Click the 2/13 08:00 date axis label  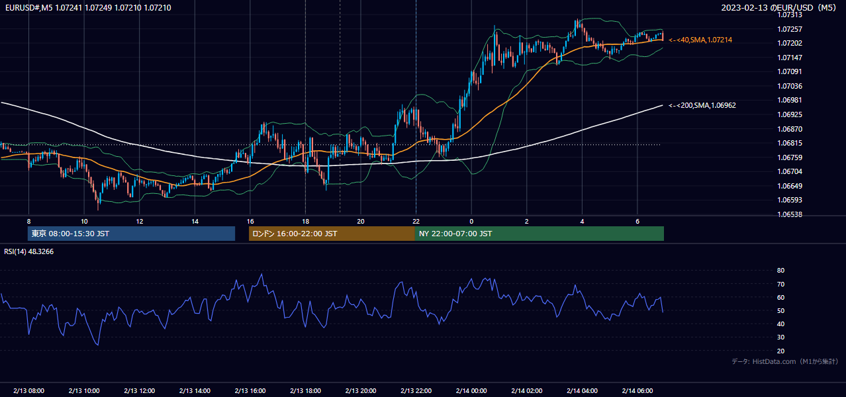pyautogui.click(x=28, y=390)
